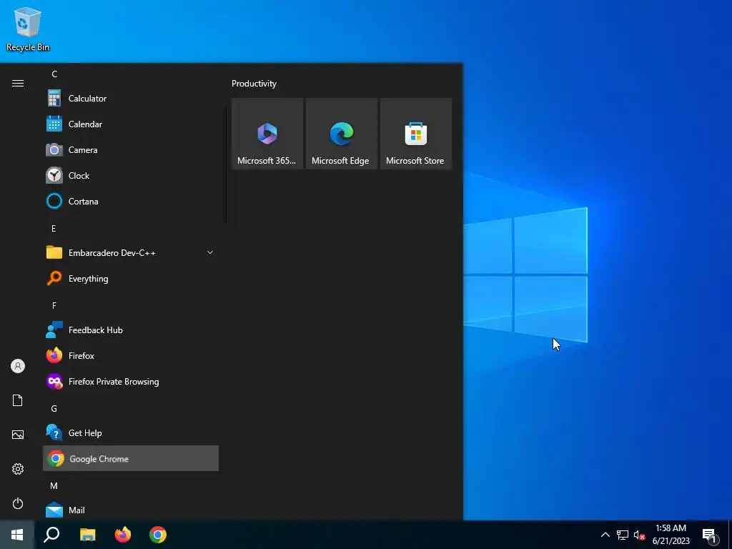This screenshot has width=732, height=549.
Task: Select the Productivity group title
Action: 254,84
